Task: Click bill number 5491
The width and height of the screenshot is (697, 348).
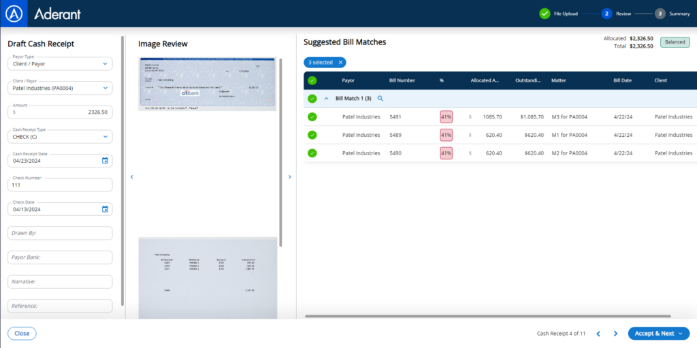Action: coord(395,117)
